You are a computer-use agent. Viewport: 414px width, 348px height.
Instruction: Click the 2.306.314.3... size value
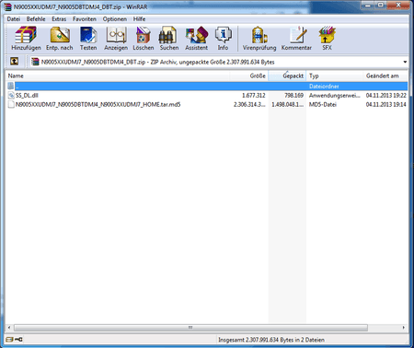point(249,105)
